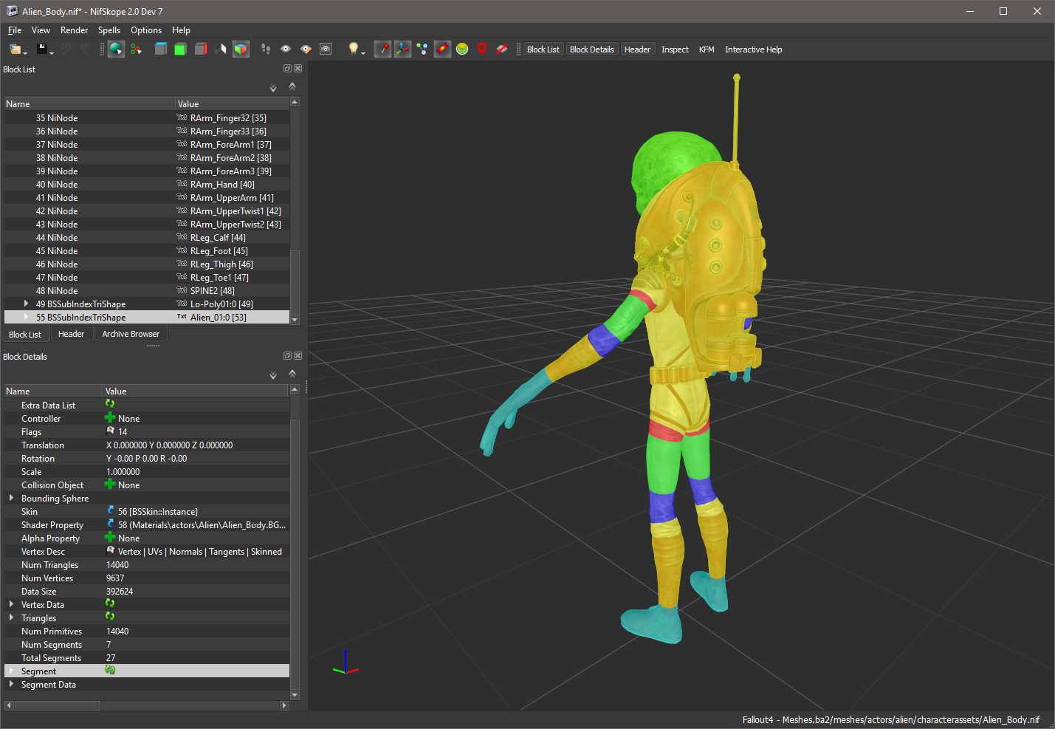Expand the Vertex Data row
Image resolution: width=1055 pixels, height=729 pixels.
(11, 604)
